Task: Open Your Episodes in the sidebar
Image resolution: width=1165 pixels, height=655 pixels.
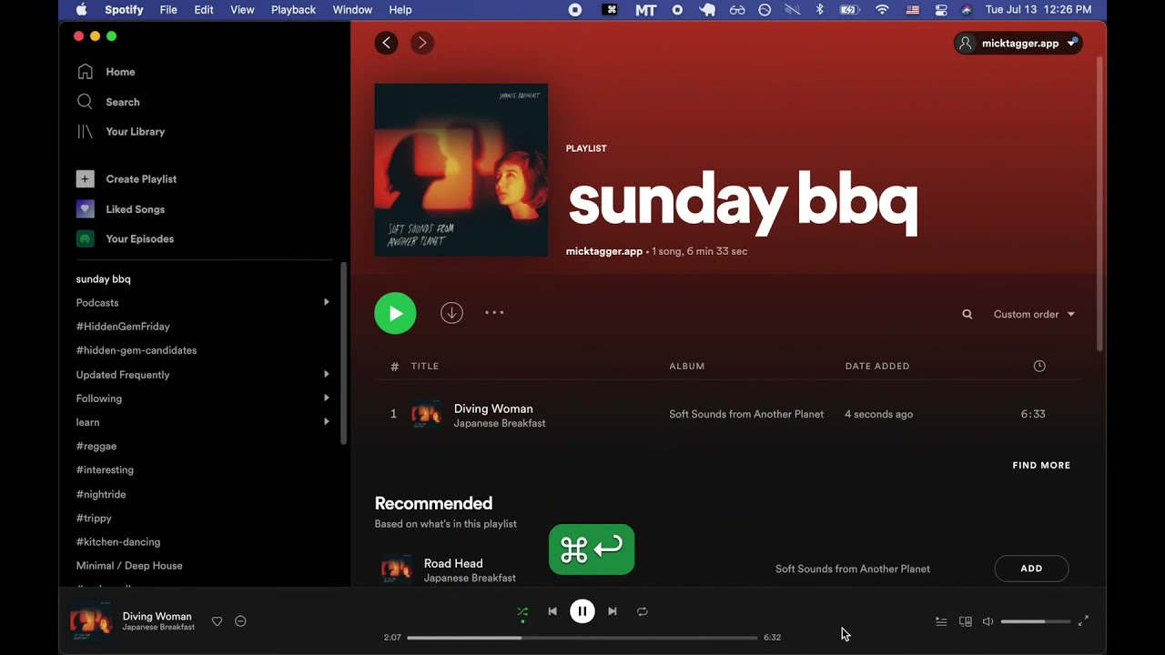Action: [139, 239]
